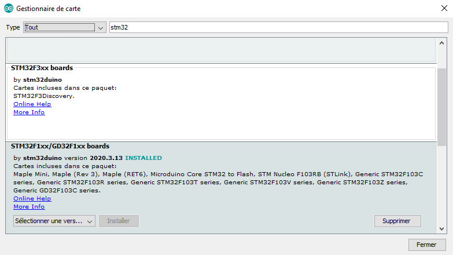Open Online Help for STM32F3xx boards
Image resolution: width=453 pixels, height=255 pixels.
pos(32,104)
